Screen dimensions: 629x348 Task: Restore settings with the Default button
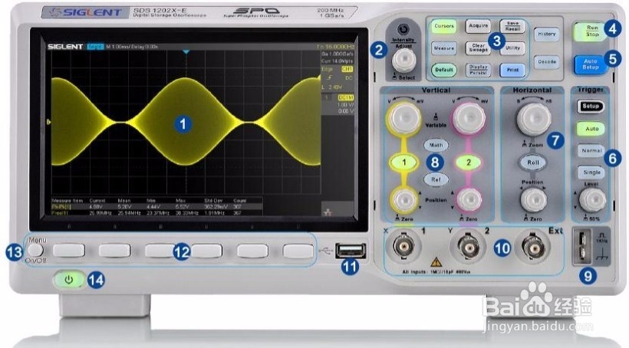[444, 70]
